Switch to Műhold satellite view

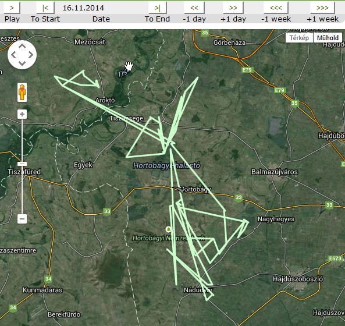click(x=328, y=38)
